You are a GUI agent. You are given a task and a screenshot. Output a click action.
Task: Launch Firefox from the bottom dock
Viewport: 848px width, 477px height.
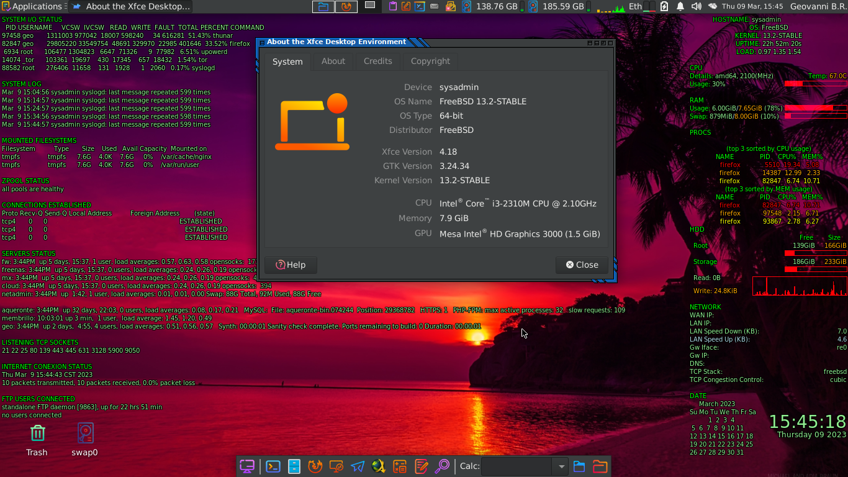click(x=315, y=466)
